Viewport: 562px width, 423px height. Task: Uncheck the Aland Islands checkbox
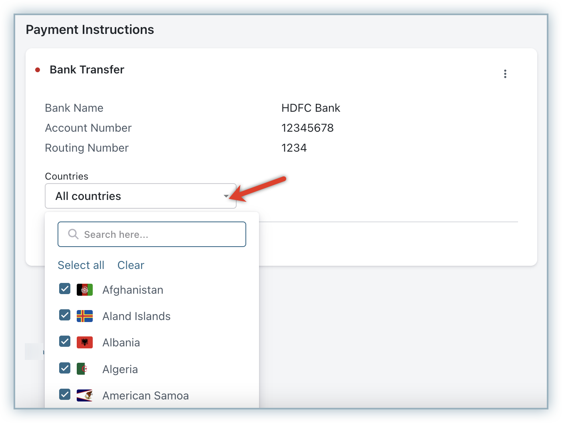pyautogui.click(x=65, y=315)
